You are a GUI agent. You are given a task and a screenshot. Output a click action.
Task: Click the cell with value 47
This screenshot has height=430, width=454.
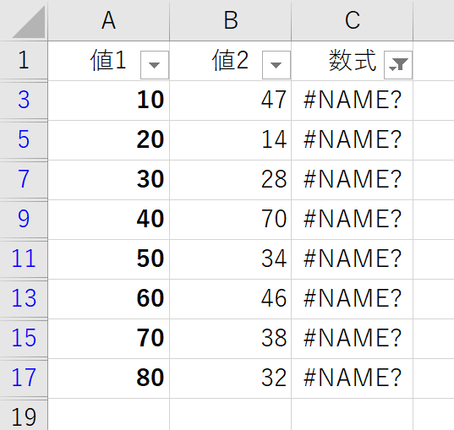click(x=231, y=101)
